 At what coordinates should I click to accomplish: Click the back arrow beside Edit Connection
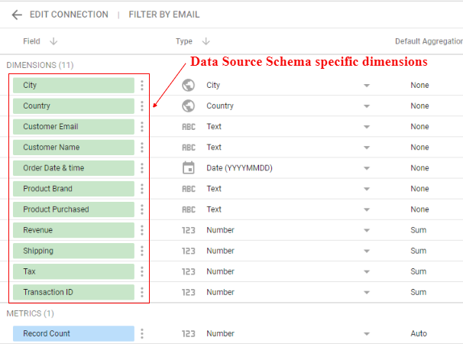pyautogui.click(x=17, y=15)
